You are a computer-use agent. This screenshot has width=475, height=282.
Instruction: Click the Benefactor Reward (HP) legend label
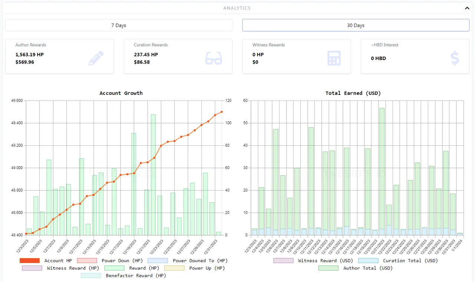[x=136, y=275]
